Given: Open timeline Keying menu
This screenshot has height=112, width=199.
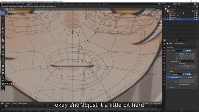Looking at the screenshot, I should tap(15, 103).
